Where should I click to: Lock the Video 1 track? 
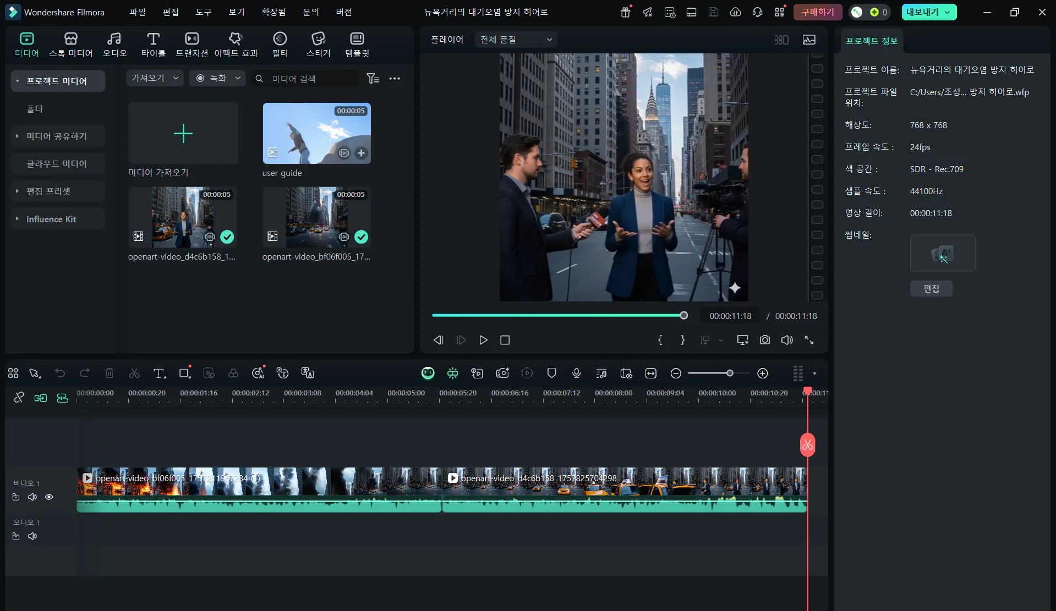(x=16, y=497)
